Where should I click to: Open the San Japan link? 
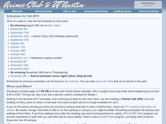click(x=54, y=25)
